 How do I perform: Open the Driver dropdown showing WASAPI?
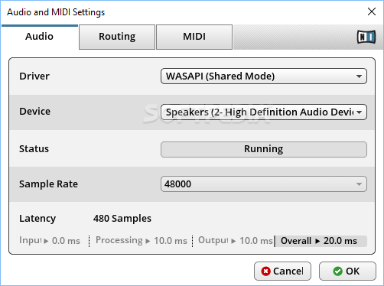(264, 76)
